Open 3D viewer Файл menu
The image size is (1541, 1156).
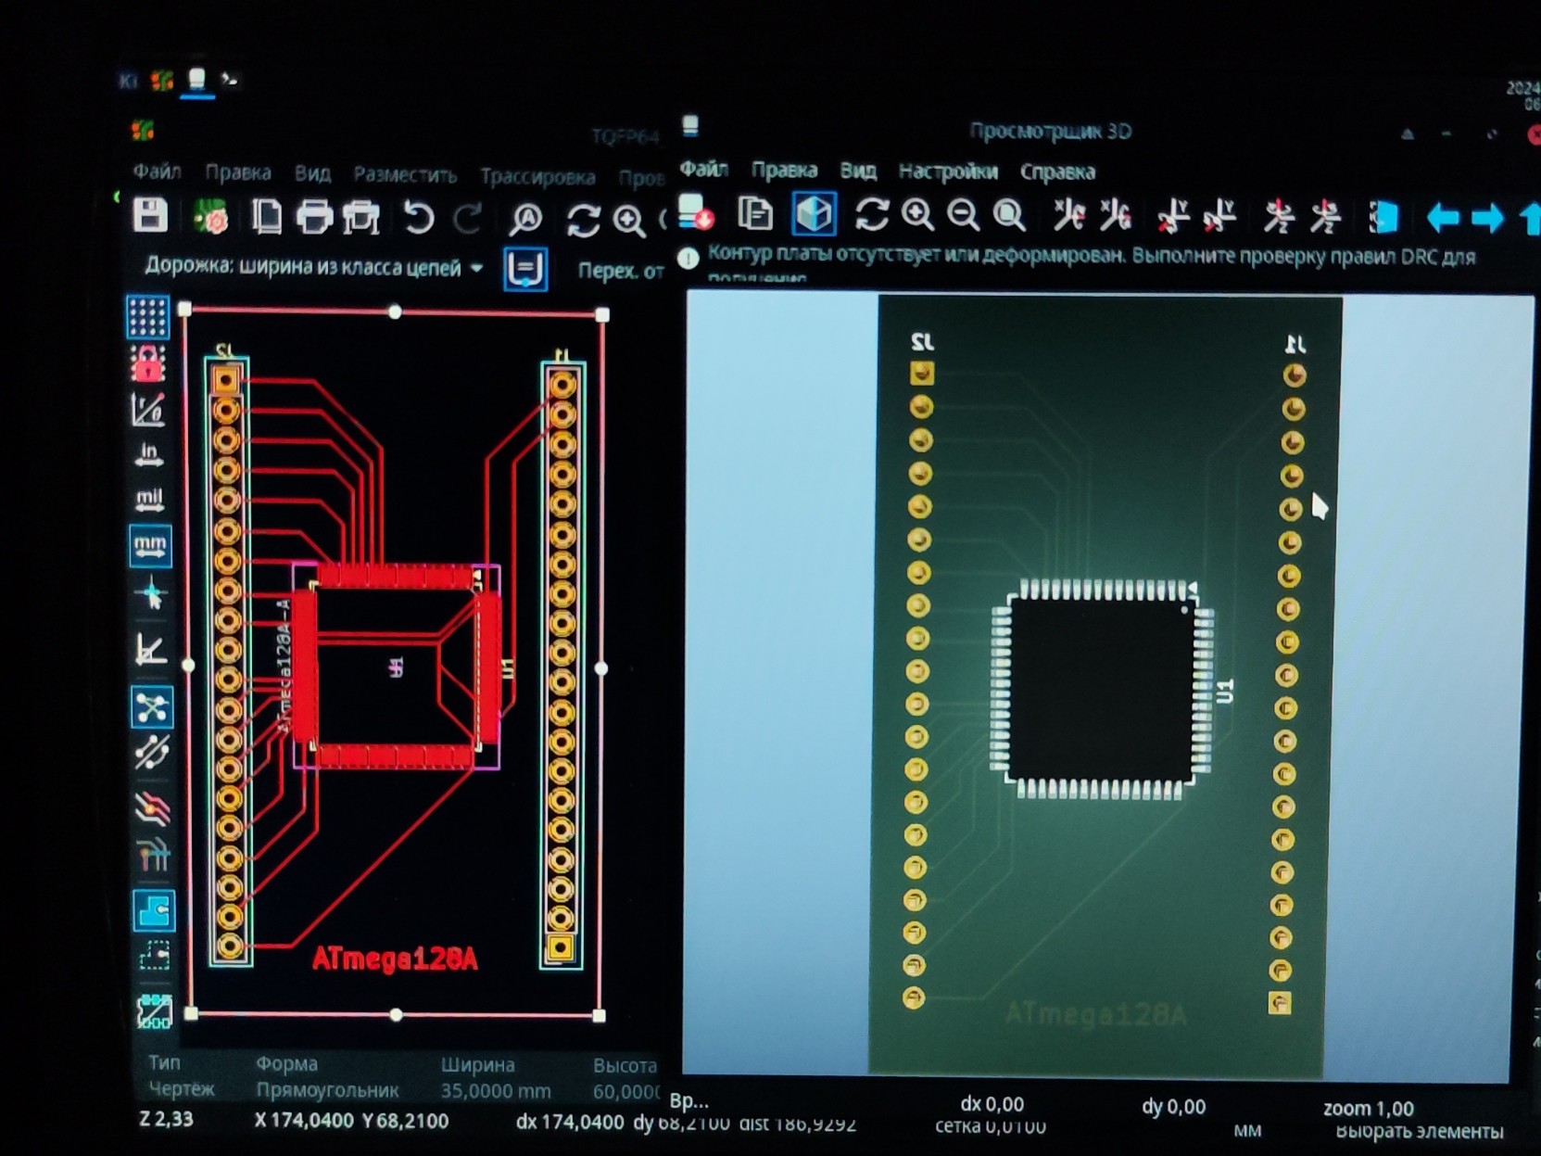click(703, 169)
